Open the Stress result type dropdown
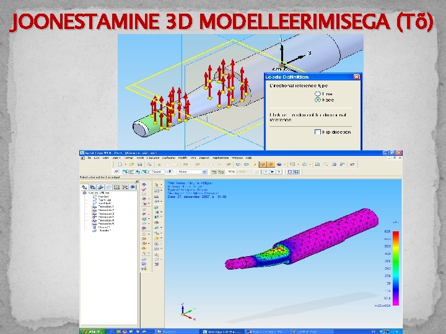The width and height of the screenshot is (446, 334). click(192, 172)
